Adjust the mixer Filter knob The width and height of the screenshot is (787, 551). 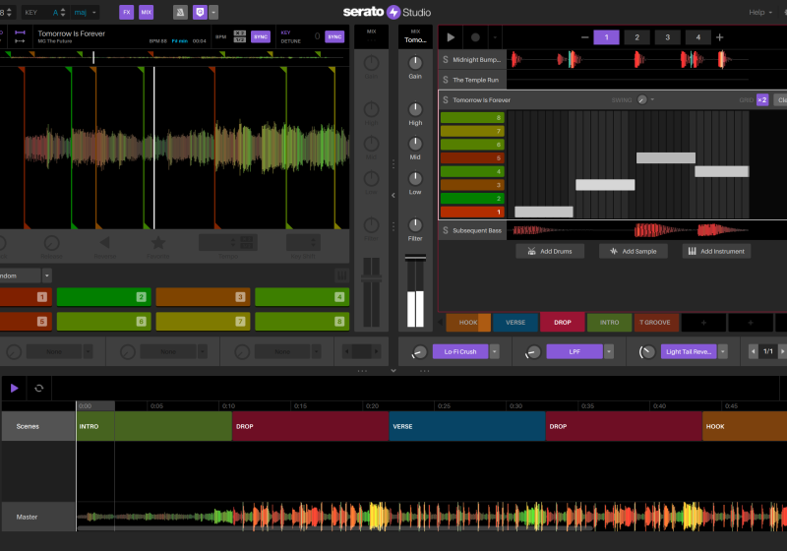[x=415, y=224]
